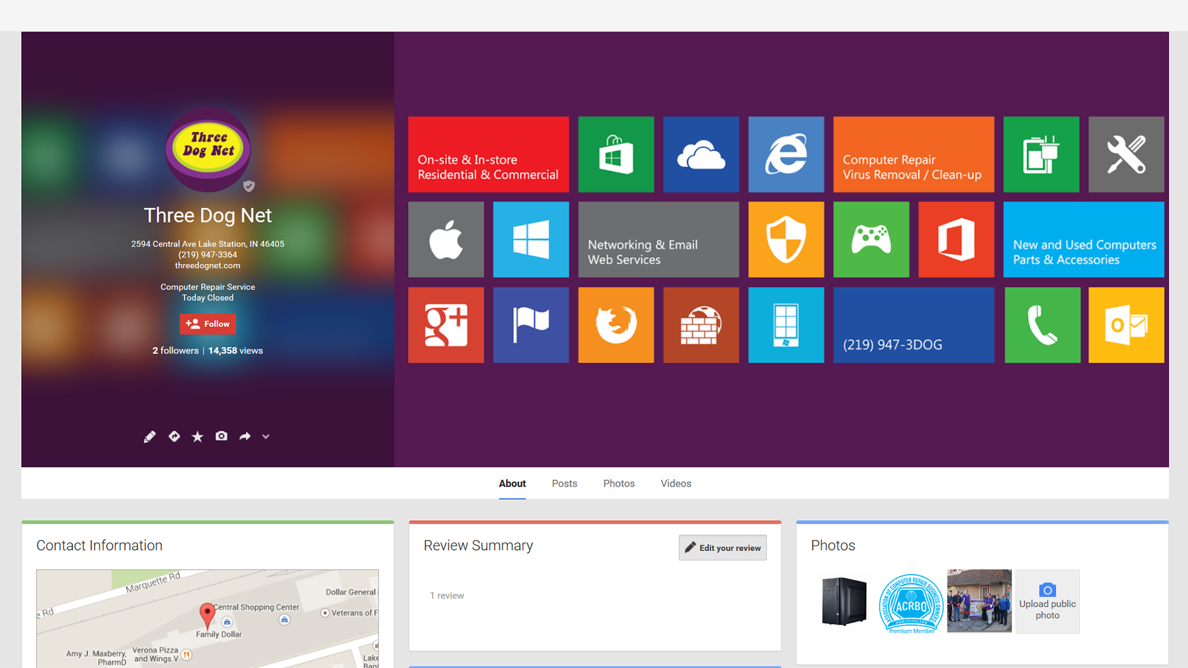The height and width of the screenshot is (668, 1188).
Task: Click the Upload public photo tile
Action: tap(1048, 602)
